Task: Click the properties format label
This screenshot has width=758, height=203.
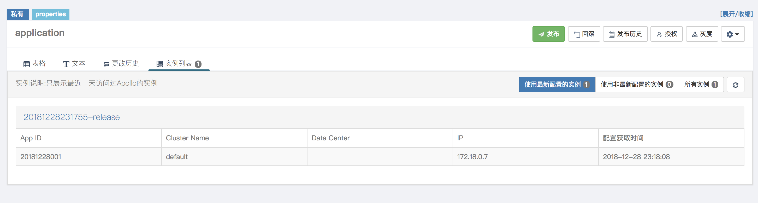Action: (x=51, y=14)
